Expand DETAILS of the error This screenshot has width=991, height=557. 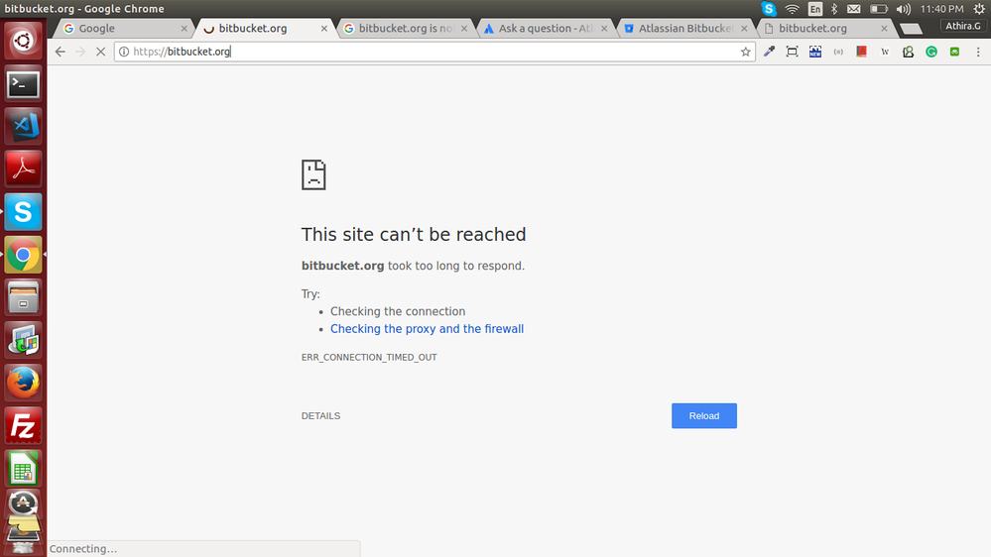[320, 415]
